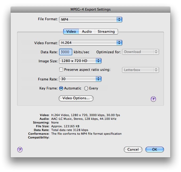Click the 'AAC-LC Music, Stereo' audio summary line
Screen dimensions: 181x172
[x=84, y=119]
